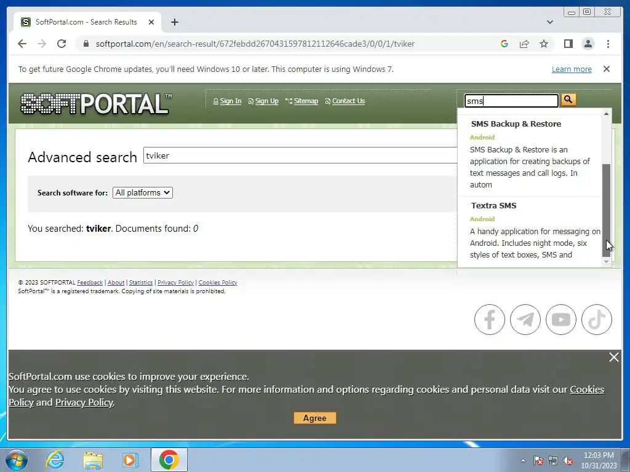Screen dimensions: 630x472
Task: Click the Agree cookies button
Action: coord(314,418)
